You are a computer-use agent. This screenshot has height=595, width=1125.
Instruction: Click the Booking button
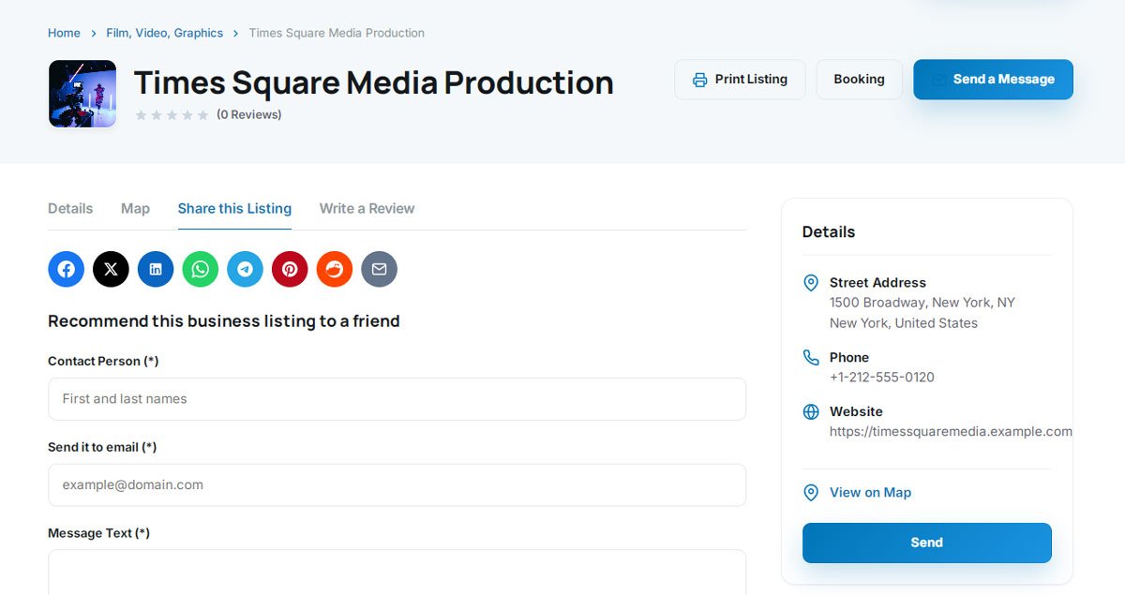pyautogui.click(x=859, y=80)
